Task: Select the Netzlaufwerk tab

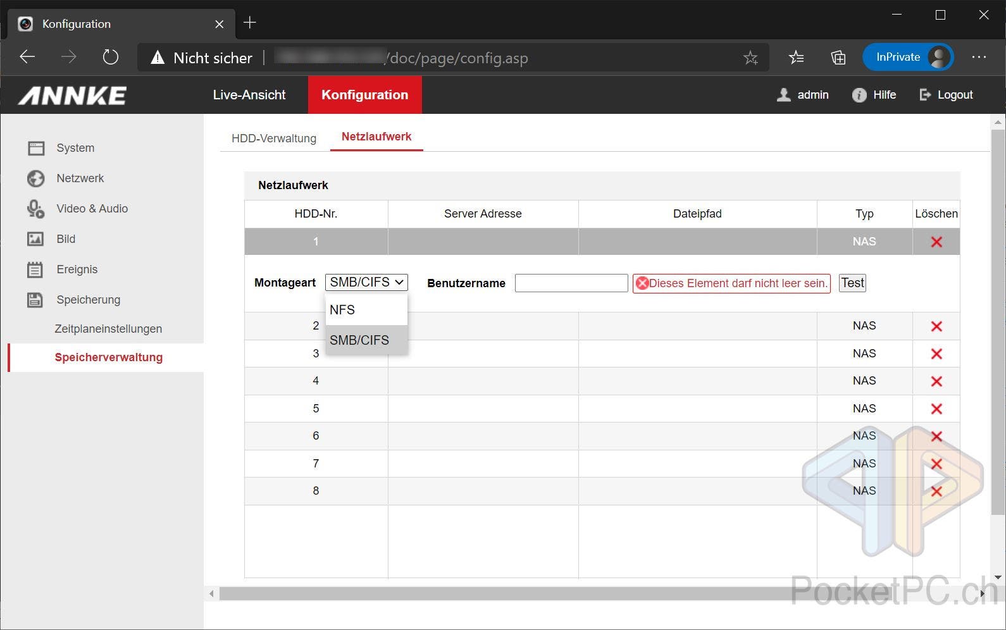Action: 376,137
